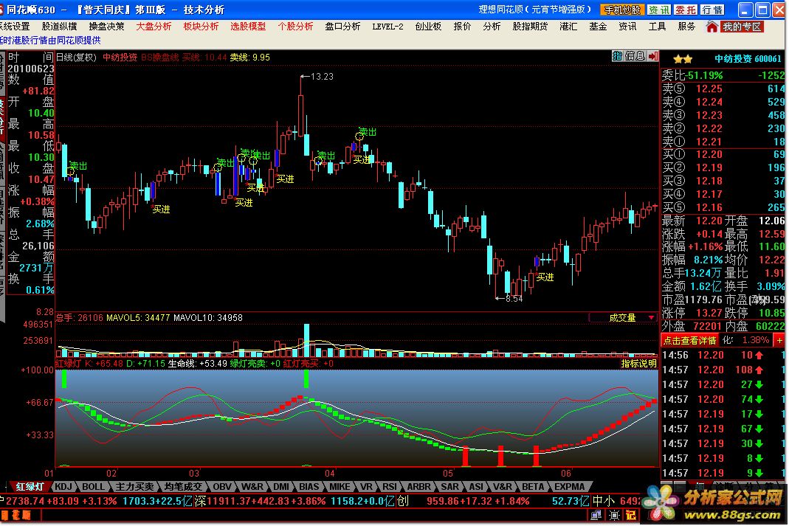This screenshot has width=789, height=526.
Task: Open the 报价 menu
Action: (462, 27)
